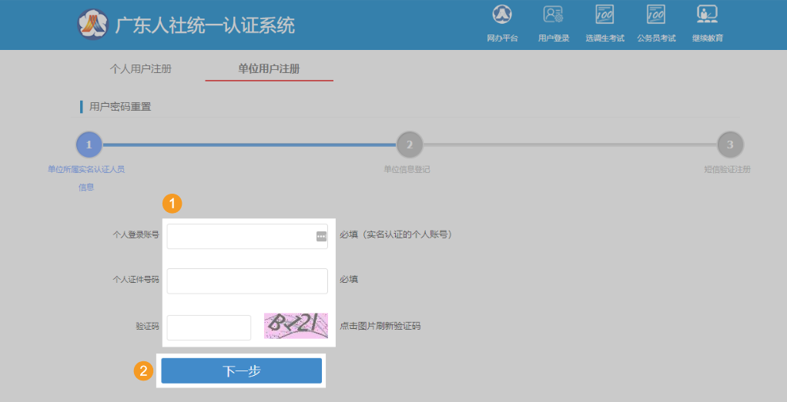The image size is (787, 402).
Task: Click the orange number 2 annotation badge
Action: [143, 371]
